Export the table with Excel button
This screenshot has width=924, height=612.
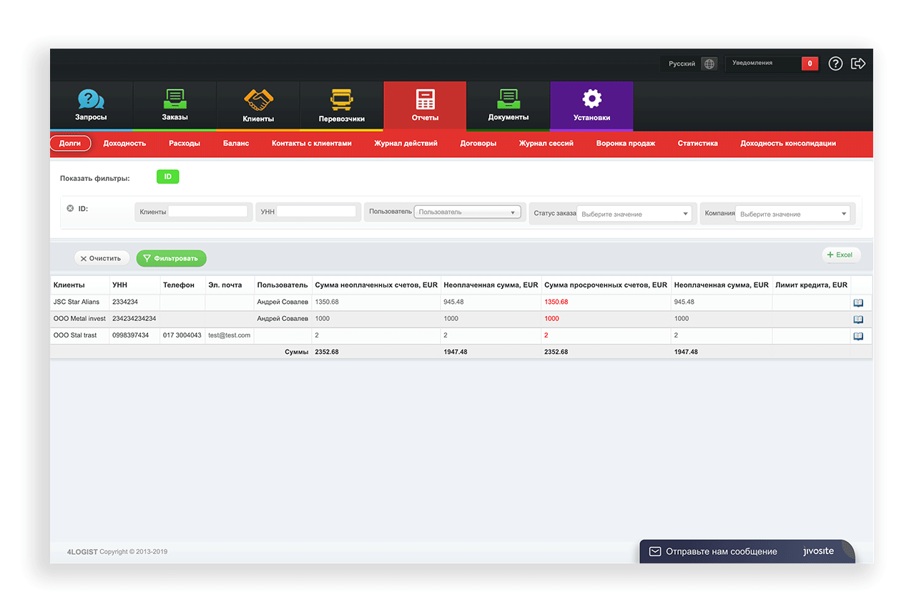841,255
